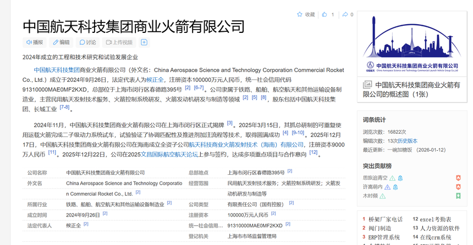Viewport: 473px width, 245px height.
Task: Open excel考勤表 ranked link
Action: [x=435, y=219]
